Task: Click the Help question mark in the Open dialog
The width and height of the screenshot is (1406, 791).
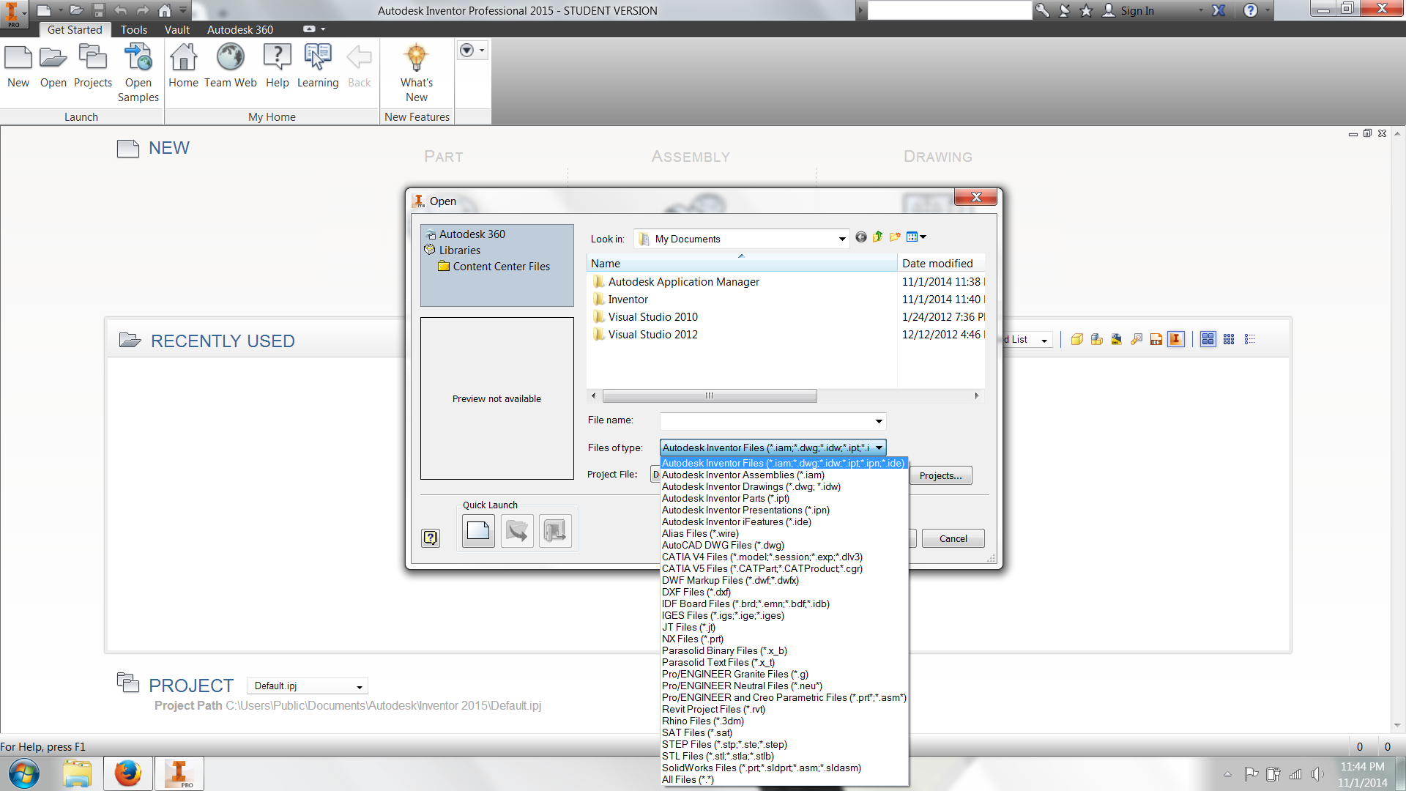Action: click(x=431, y=538)
